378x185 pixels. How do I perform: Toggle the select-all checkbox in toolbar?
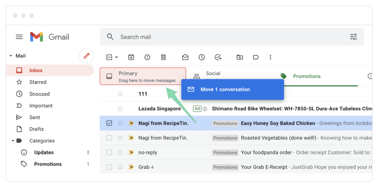[x=109, y=57]
